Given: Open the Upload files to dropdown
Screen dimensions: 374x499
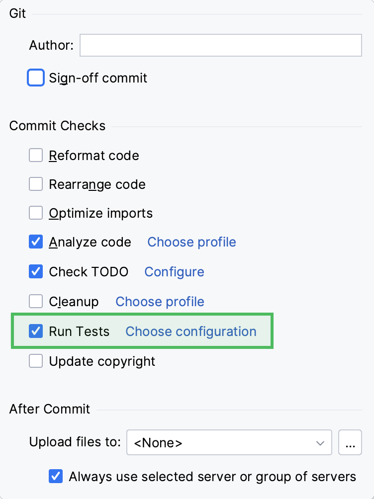Looking at the screenshot, I should (x=229, y=442).
